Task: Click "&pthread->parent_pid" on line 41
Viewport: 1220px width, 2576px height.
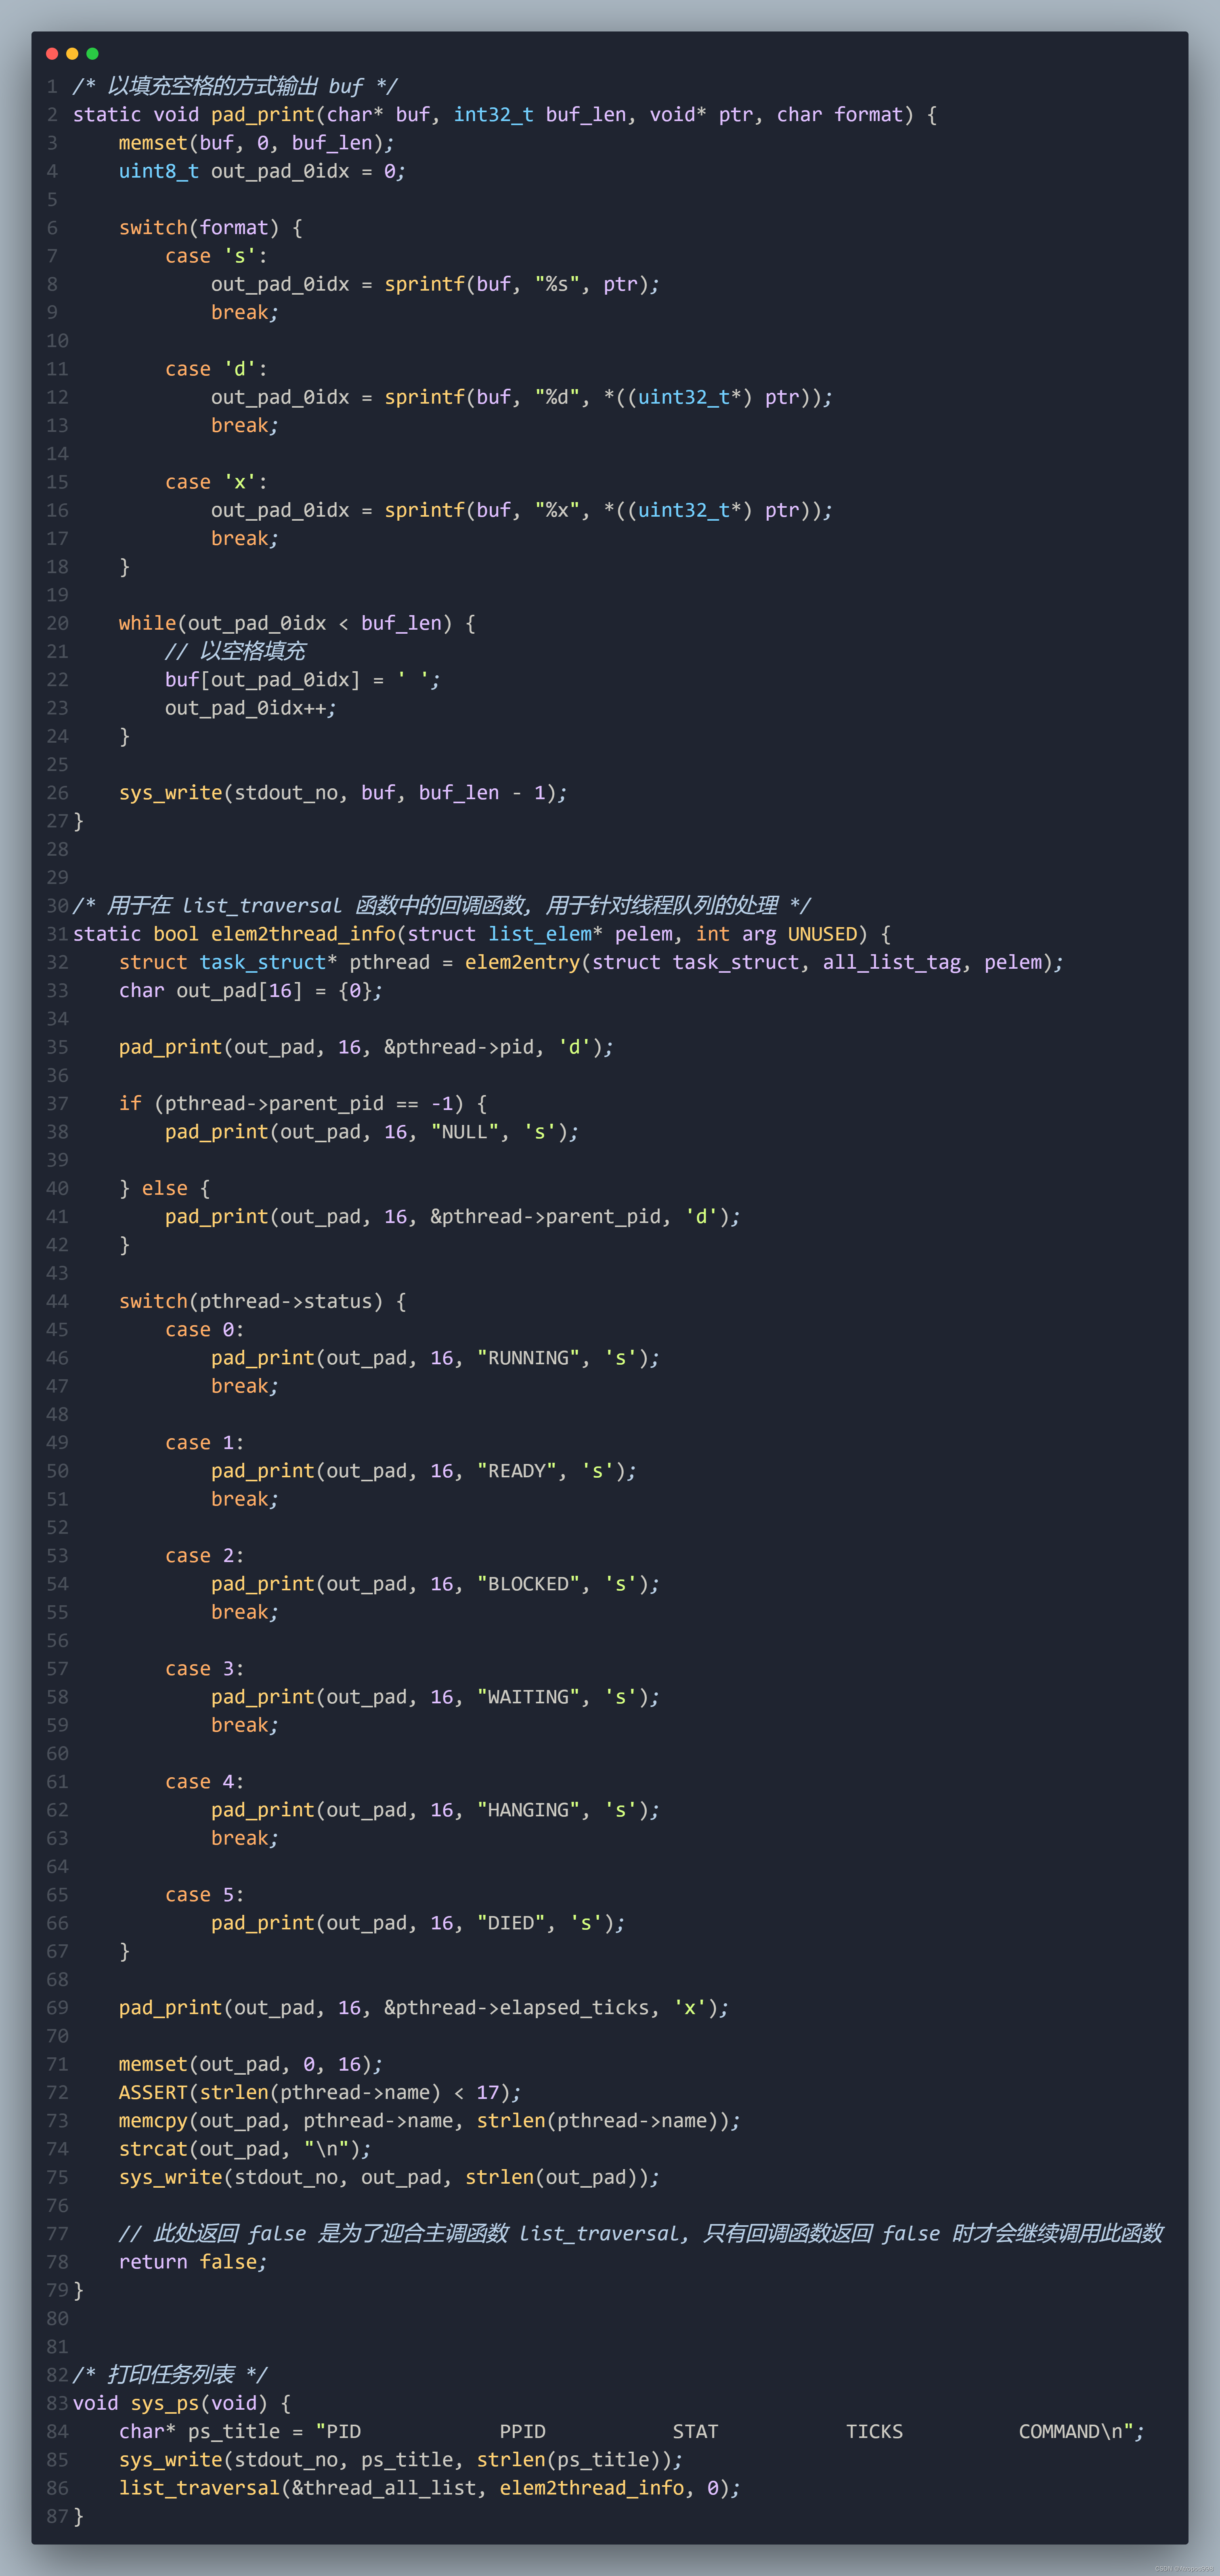Action: click(x=545, y=1217)
